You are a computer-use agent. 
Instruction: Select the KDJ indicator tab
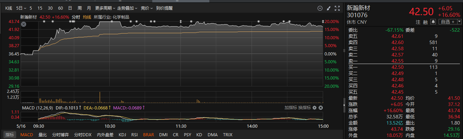click(123, 135)
